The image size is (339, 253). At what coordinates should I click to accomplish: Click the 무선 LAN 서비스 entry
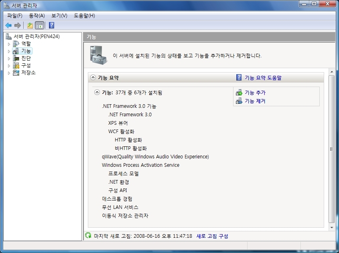[120, 207]
